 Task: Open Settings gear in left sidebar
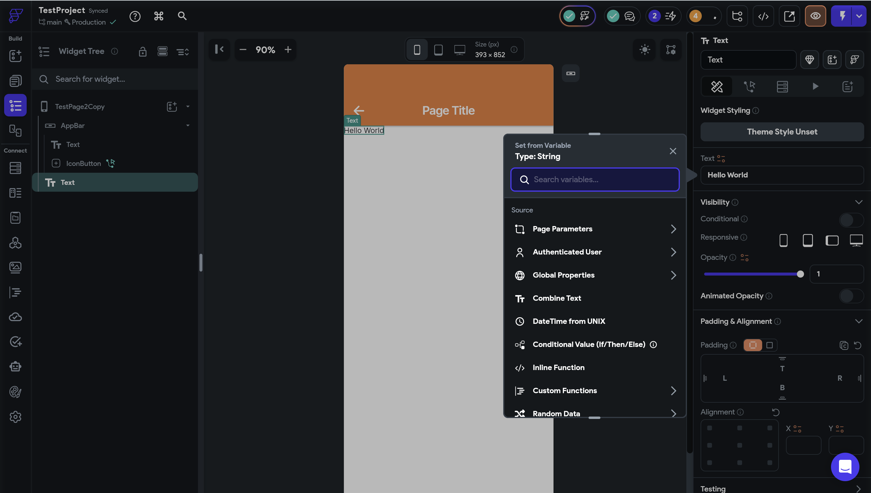[15, 417]
